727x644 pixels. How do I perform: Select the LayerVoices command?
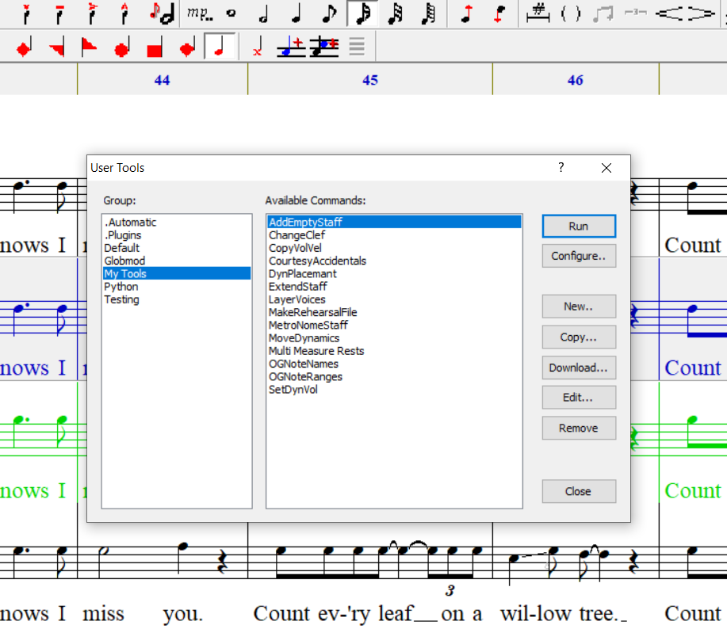[394, 299]
